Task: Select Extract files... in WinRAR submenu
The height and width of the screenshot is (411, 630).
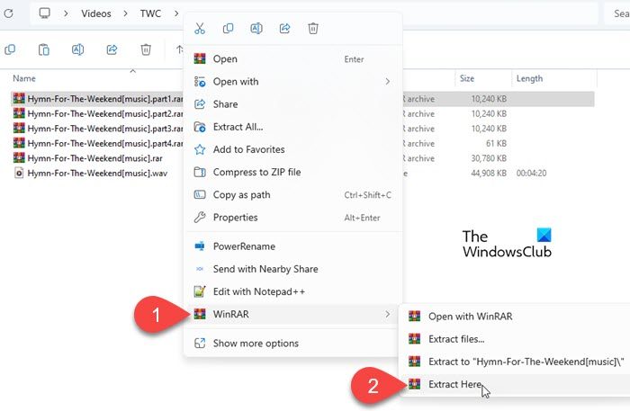Action: click(x=517, y=339)
